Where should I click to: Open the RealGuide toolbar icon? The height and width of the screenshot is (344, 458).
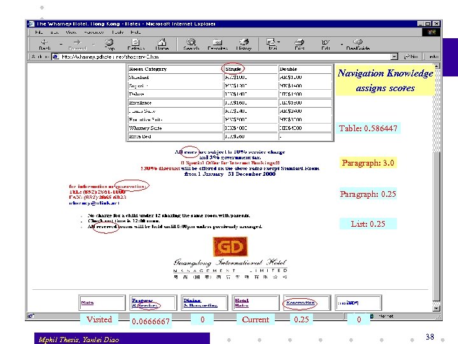[357, 44]
